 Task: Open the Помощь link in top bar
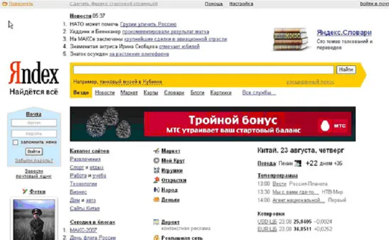213,4
